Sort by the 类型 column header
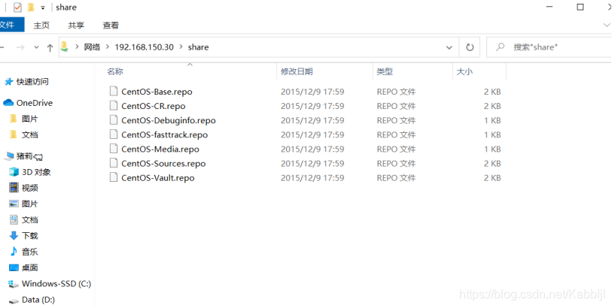Image resolution: width=612 pixels, height=308 pixels. pyautogui.click(x=385, y=71)
